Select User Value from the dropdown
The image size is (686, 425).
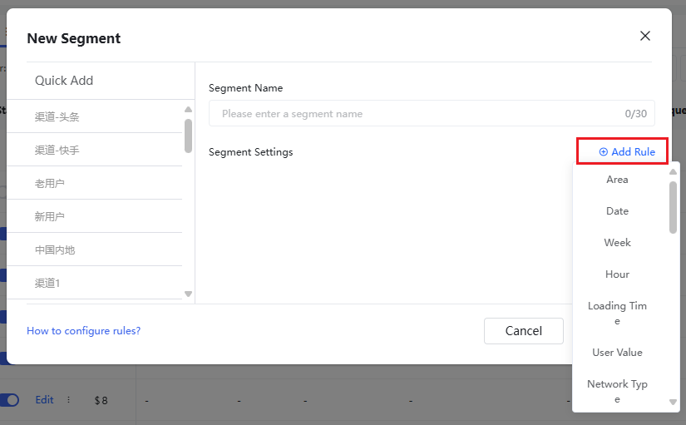[x=617, y=353]
